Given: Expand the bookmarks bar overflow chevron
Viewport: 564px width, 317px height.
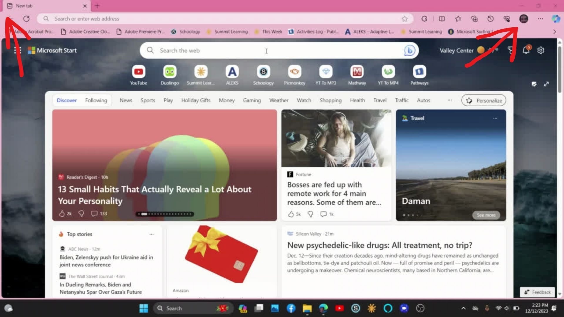Looking at the screenshot, I should (554, 32).
